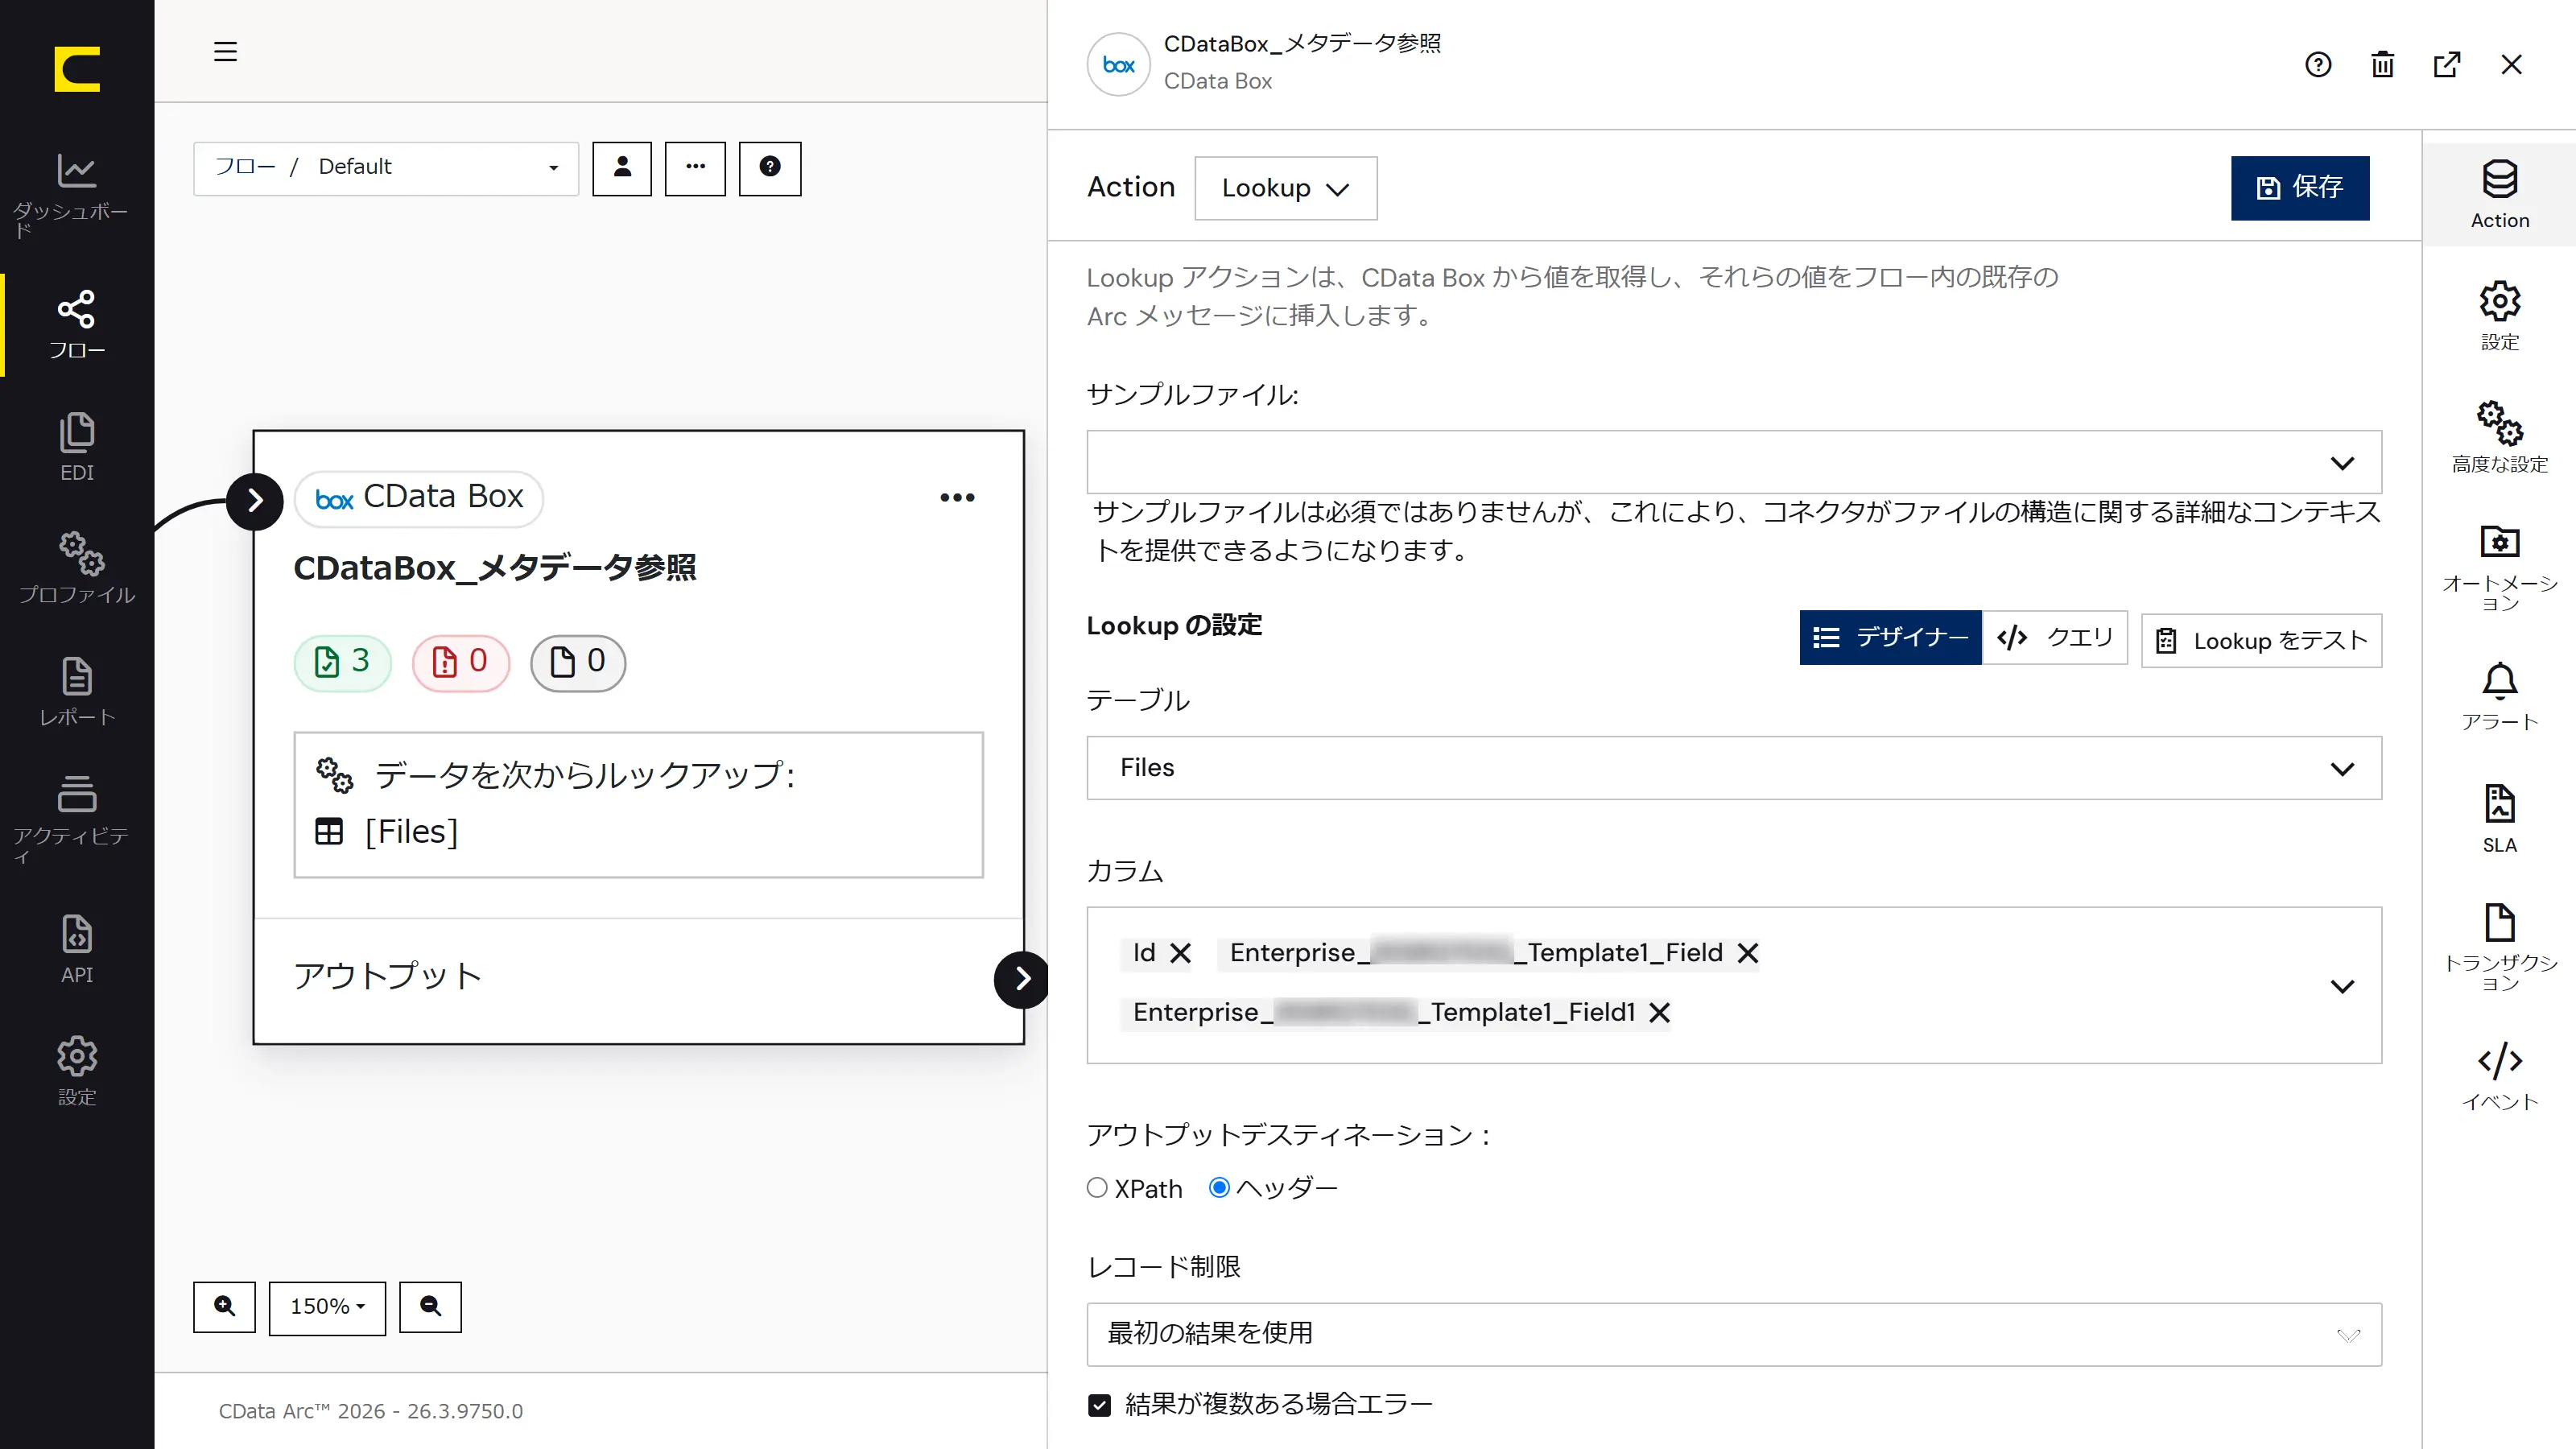Switch to the イベント tab
The image size is (2576, 1449).
(x=2499, y=1076)
